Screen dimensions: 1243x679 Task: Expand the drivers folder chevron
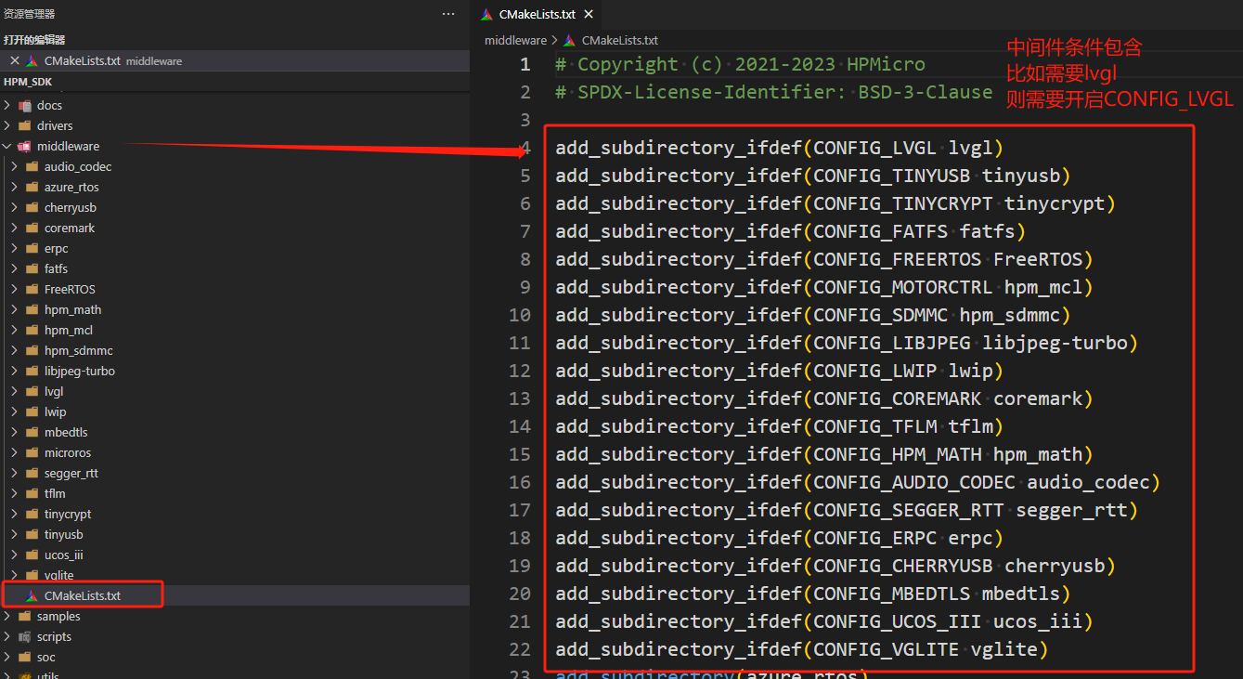pyautogui.click(x=8, y=125)
